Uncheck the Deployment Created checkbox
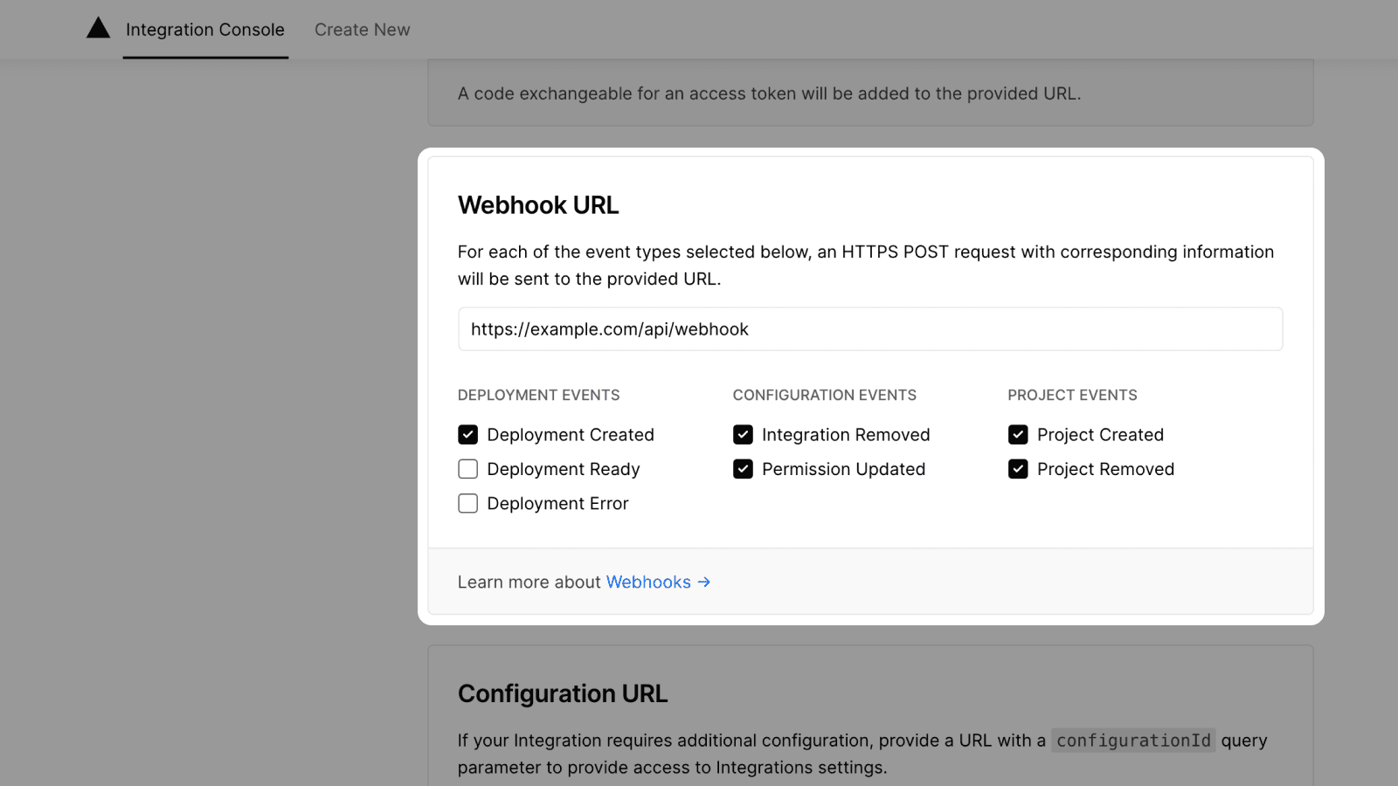 467,434
